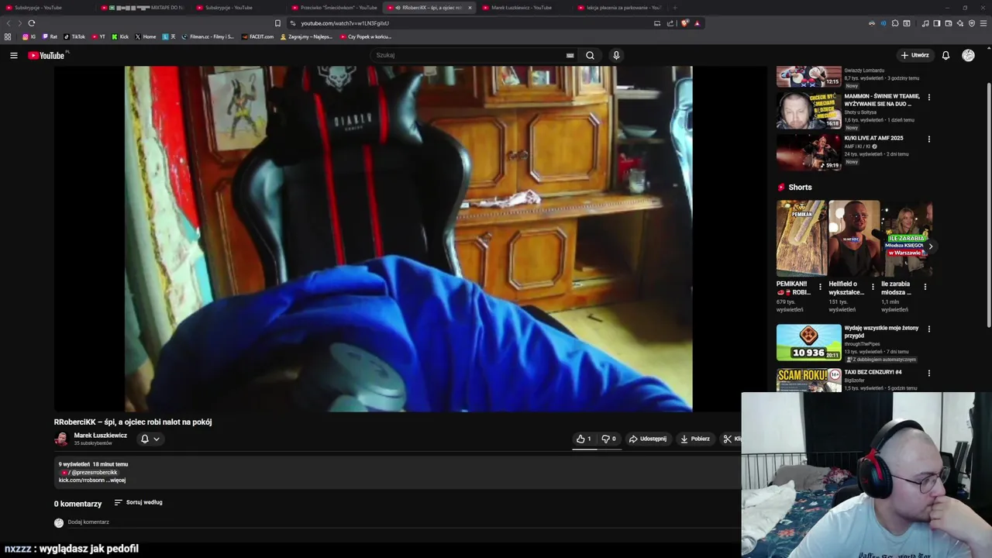Open 'KI/KI LIVE AT AMF 2025' thumbnail
The width and height of the screenshot is (992, 558).
click(x=808, y=152)
